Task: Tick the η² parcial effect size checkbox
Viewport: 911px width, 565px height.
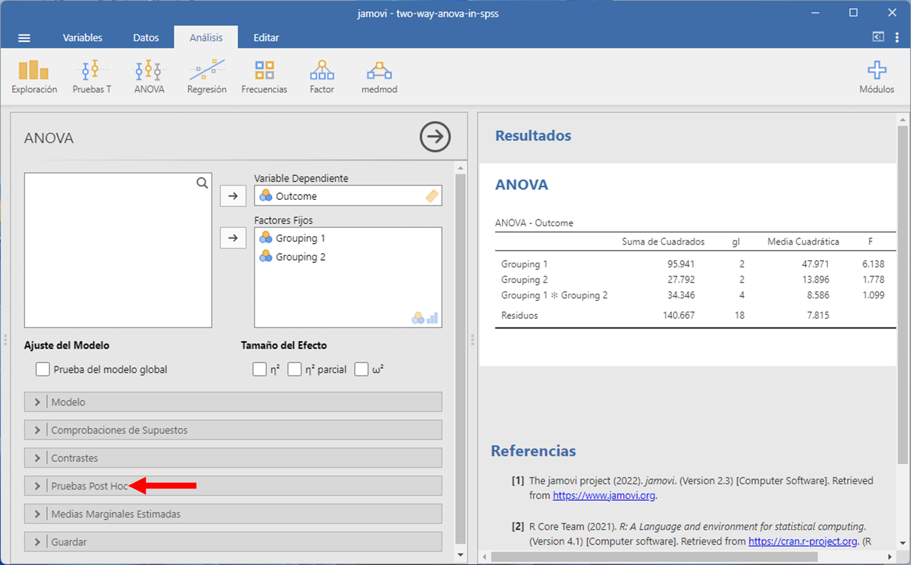Action: click(294, 370)
